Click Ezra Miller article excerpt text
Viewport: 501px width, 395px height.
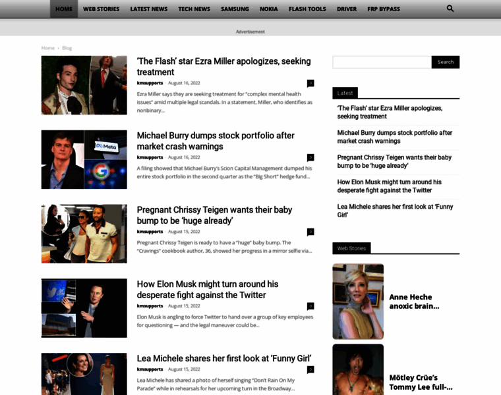[225, 102]
